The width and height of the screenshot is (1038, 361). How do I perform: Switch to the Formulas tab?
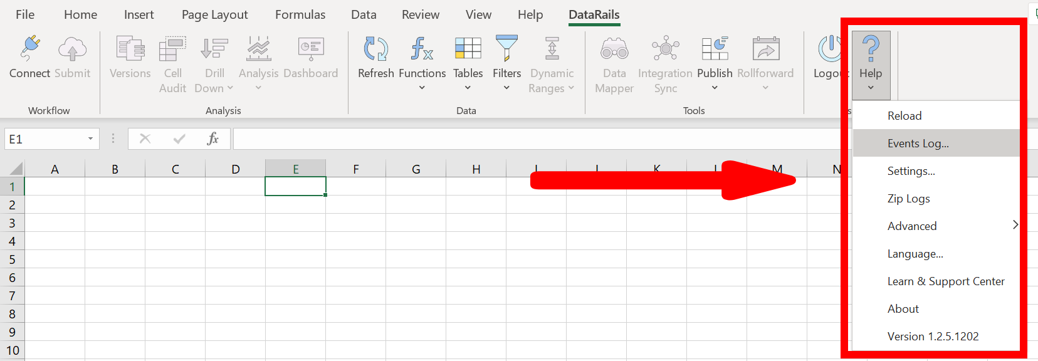(x=300, y=14)
